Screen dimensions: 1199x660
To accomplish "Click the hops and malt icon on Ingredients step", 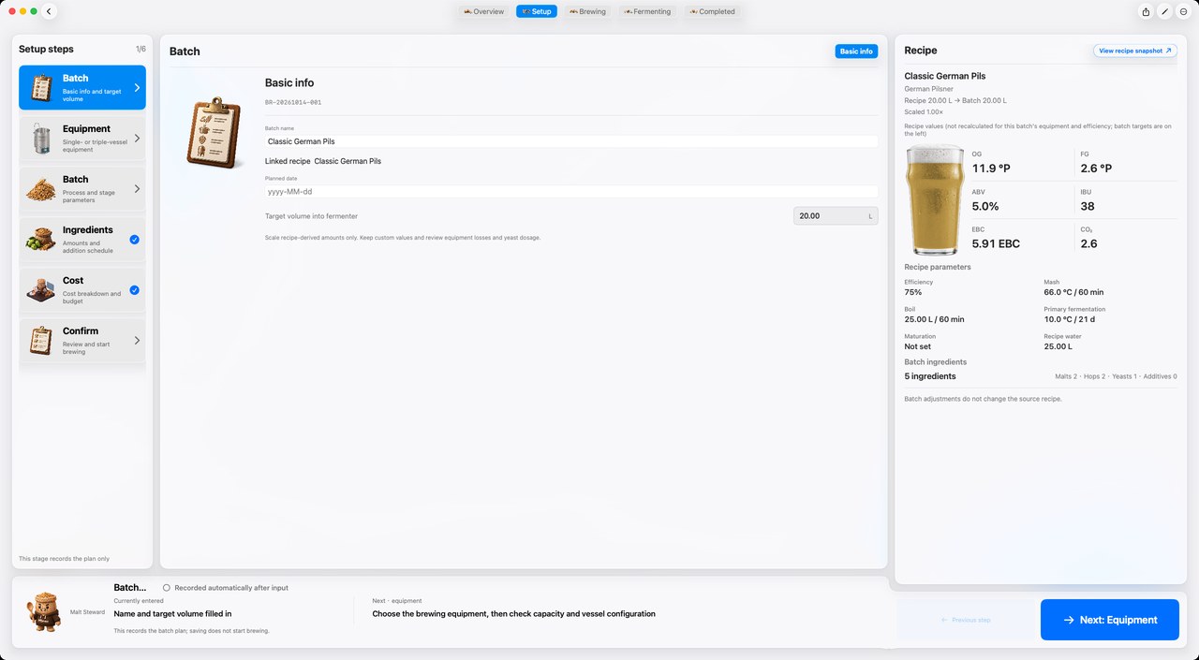I will (41, 240).
